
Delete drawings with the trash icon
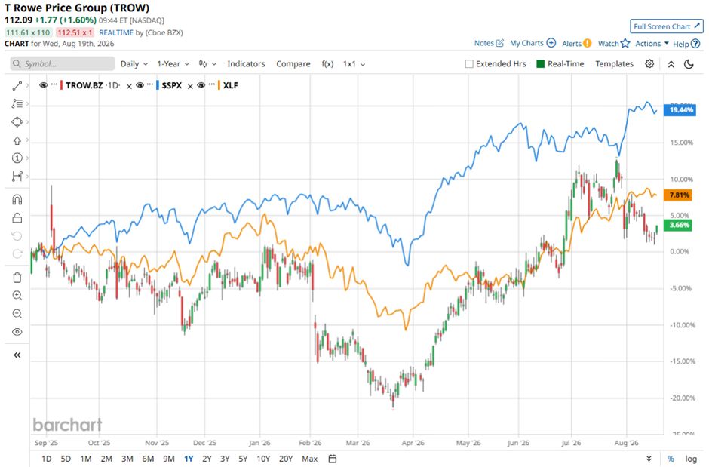[17, 278]
